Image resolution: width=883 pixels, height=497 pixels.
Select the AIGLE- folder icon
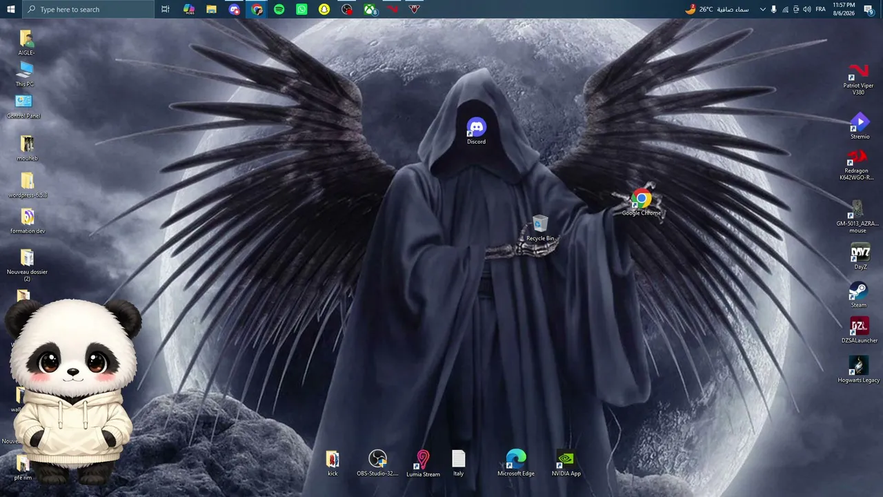tap(26, 43)
